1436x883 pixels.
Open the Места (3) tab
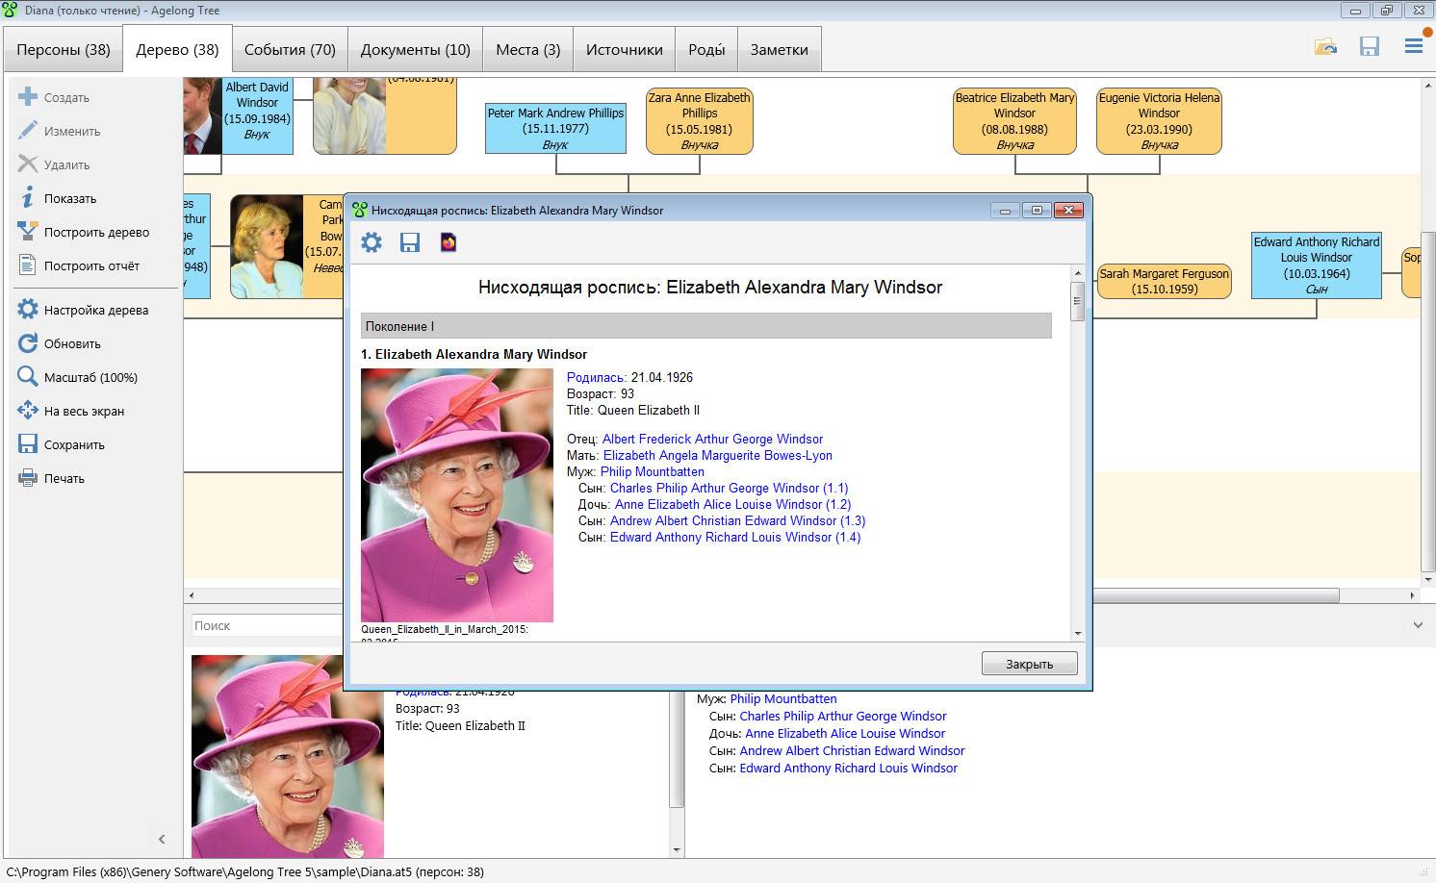(x=528, y=50)
